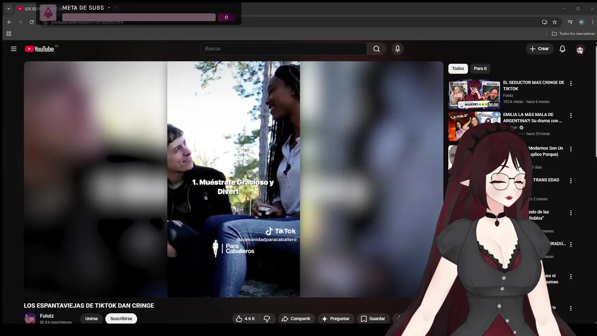The height and width of the screenshot is (336, 597).
Task: Open the Chrome profile M avatar
Action: (x=581, y=22)
